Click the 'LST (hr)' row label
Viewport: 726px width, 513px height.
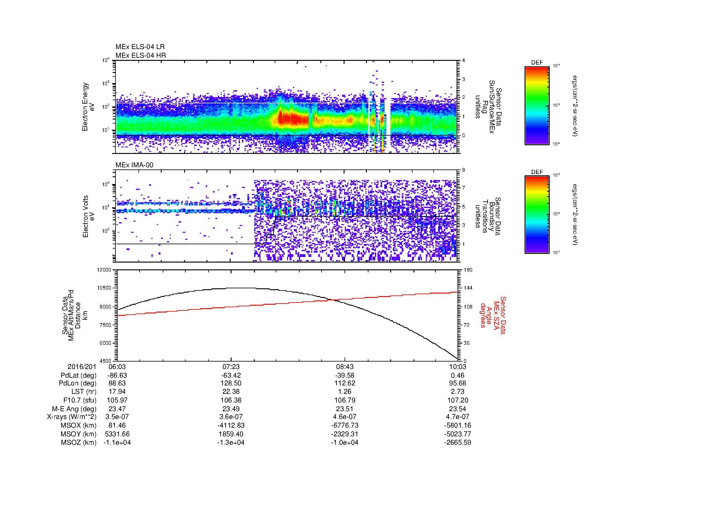(x=84, y=392)
